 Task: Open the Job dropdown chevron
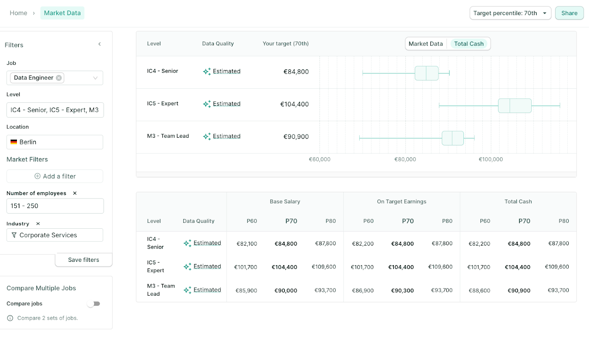(96, 78)
